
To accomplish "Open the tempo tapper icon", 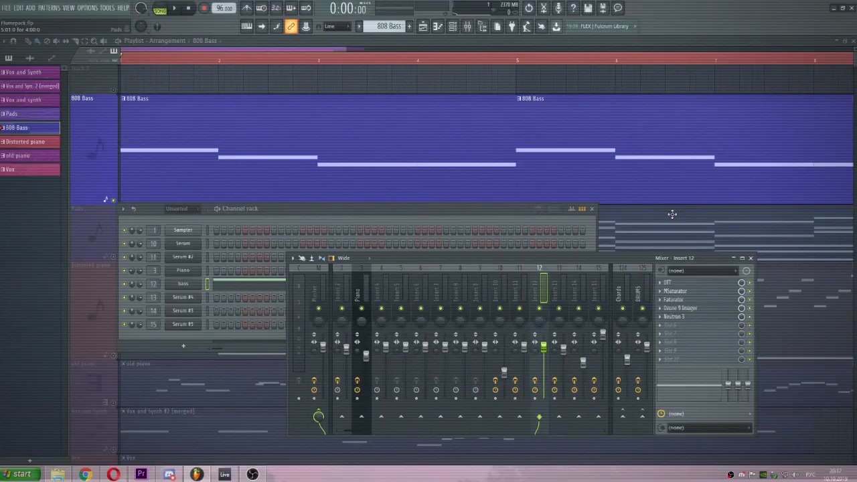I will (x=526, y=26).
